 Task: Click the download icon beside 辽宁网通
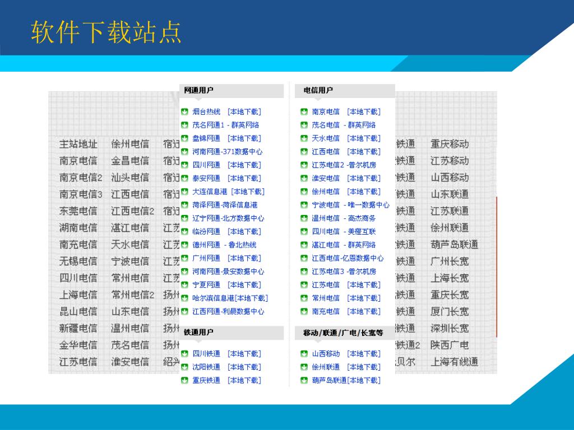click(185, 218)
